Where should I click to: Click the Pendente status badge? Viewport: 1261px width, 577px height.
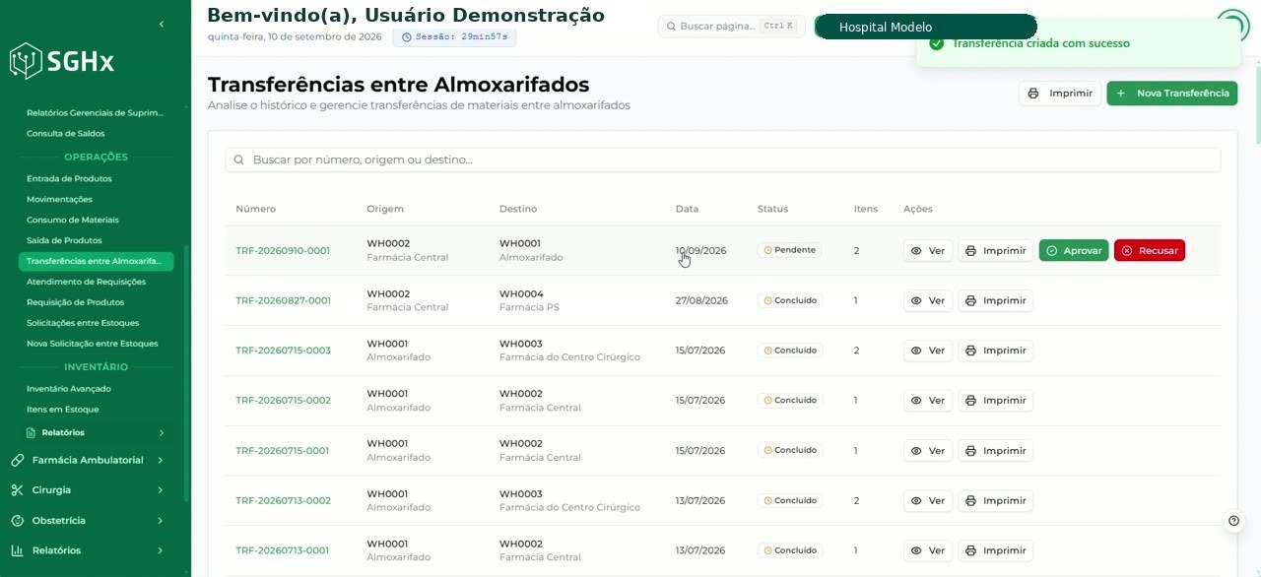coord(789,250)
